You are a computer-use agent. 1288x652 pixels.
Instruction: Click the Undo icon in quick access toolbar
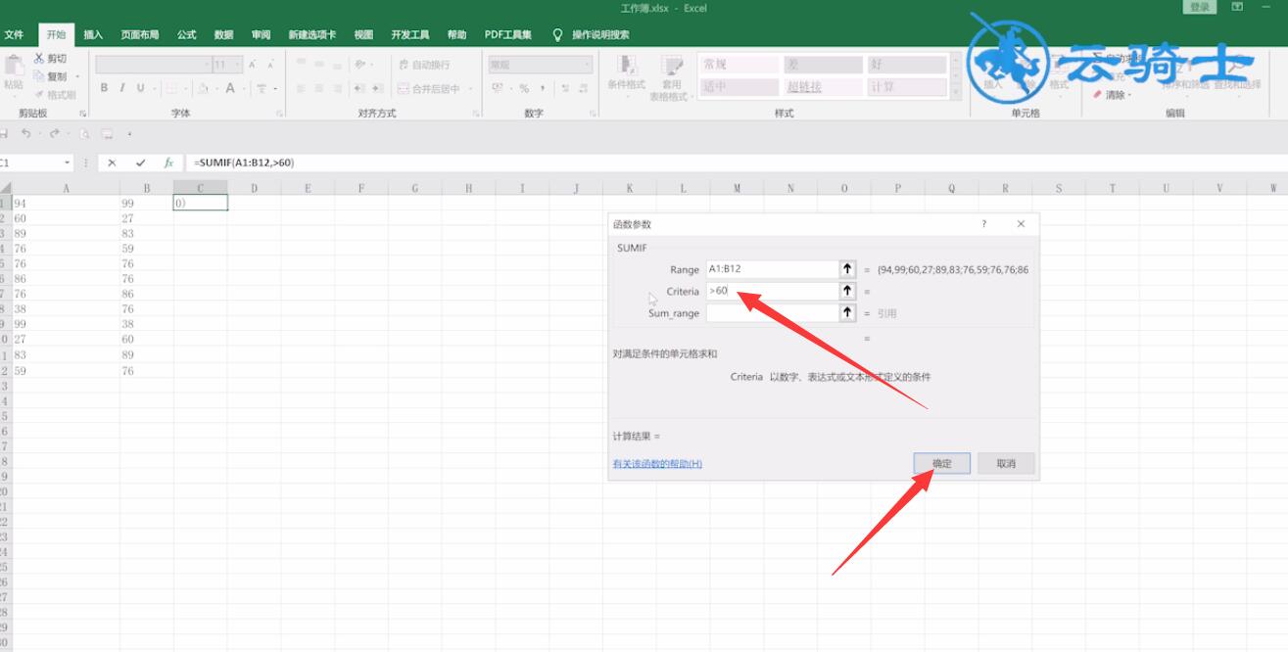tap(26, 133)
